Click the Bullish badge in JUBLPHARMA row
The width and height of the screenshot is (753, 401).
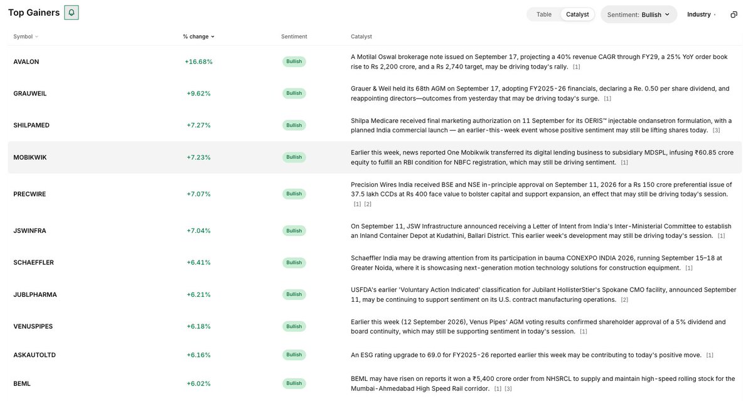point(294,294)
